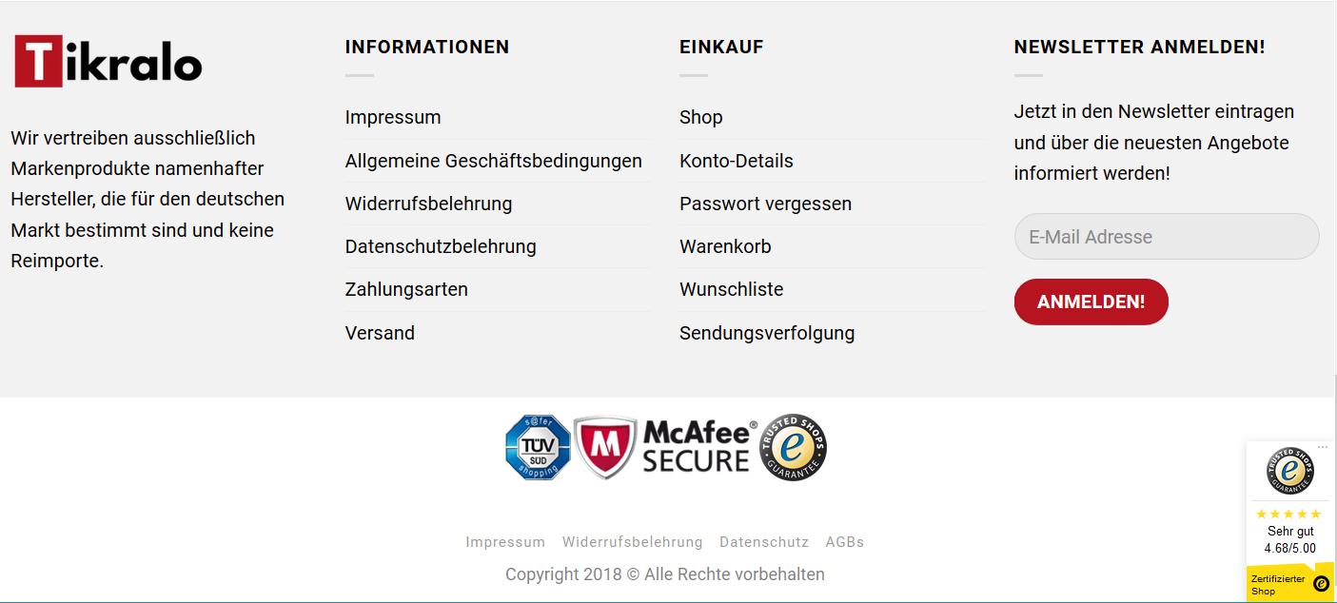Click the Trusted Shops guarantee seal in footer

click(793, 447)
